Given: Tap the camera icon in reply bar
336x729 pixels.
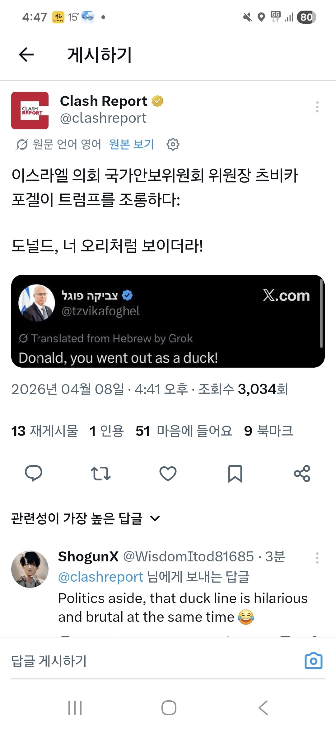Looking at the screenshot, I should click(x=313, y=661).
